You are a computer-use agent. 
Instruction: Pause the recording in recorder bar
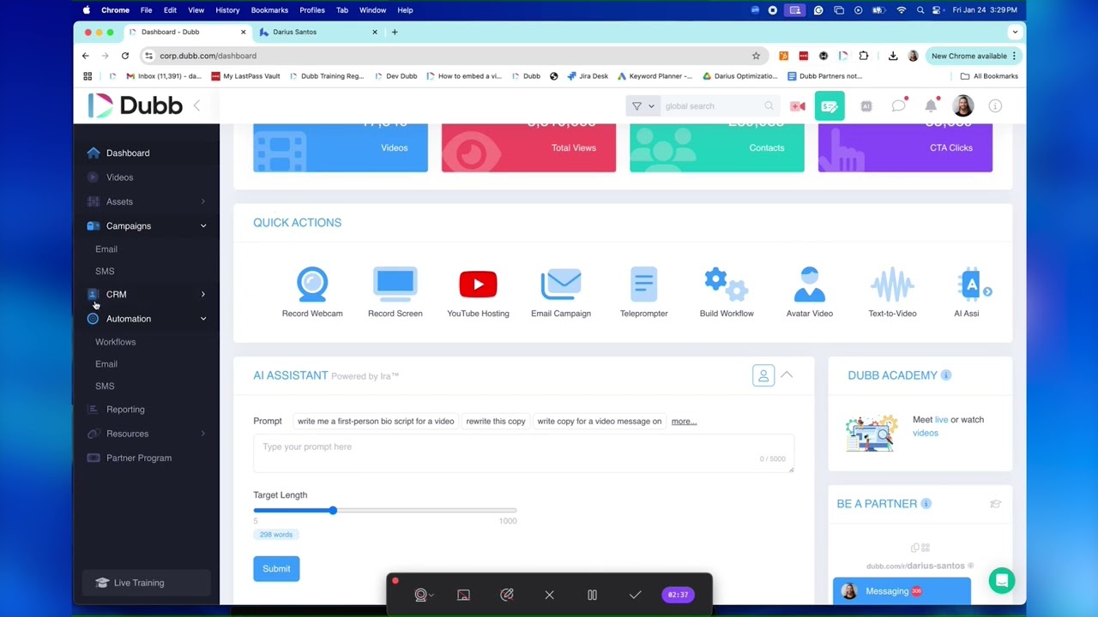pyautogui.click(x=592, y=595)
